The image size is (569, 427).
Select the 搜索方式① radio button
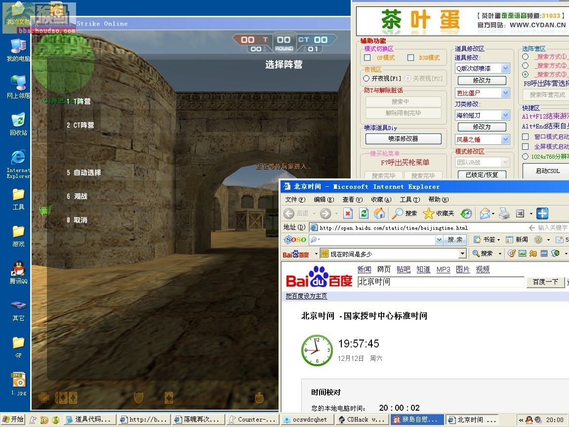(525, 57)
